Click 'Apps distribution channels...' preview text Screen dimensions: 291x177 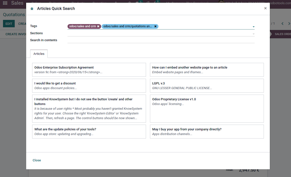click(172, 134)
